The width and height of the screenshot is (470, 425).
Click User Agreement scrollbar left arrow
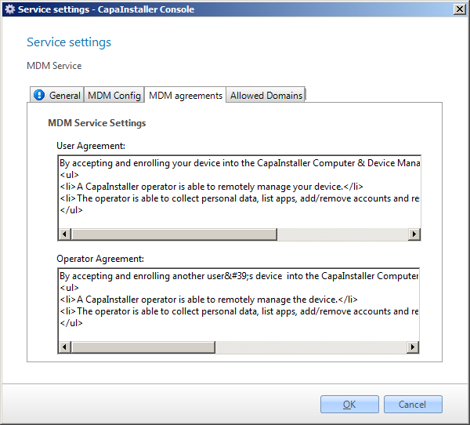(x=64, y=234)
